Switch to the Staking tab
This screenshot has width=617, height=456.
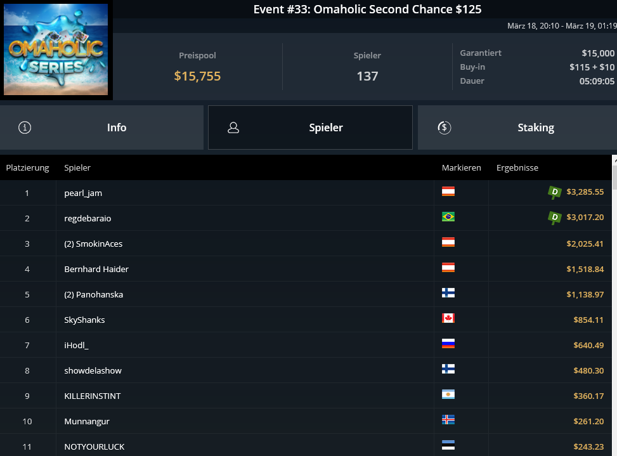click(x=517, y=127)
